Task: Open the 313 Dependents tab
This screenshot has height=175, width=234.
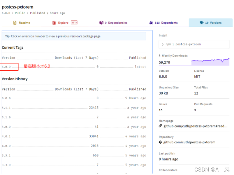Action: [x=163, y=23]
